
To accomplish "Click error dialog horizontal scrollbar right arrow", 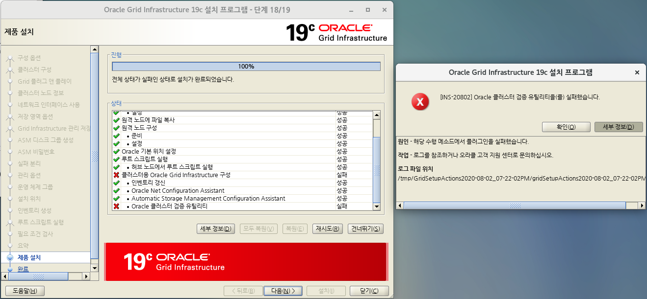I will (642, 206).
